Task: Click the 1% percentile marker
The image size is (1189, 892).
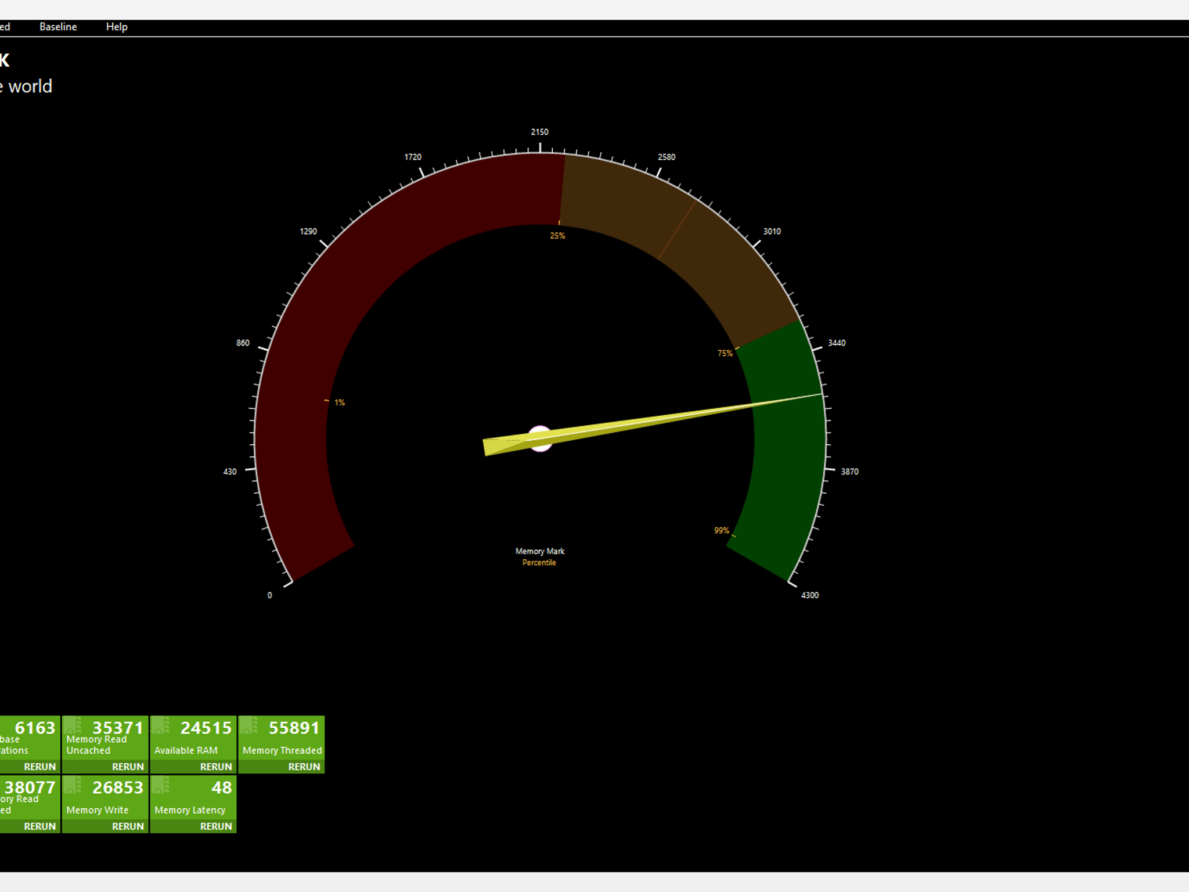Action: point(340,402)
